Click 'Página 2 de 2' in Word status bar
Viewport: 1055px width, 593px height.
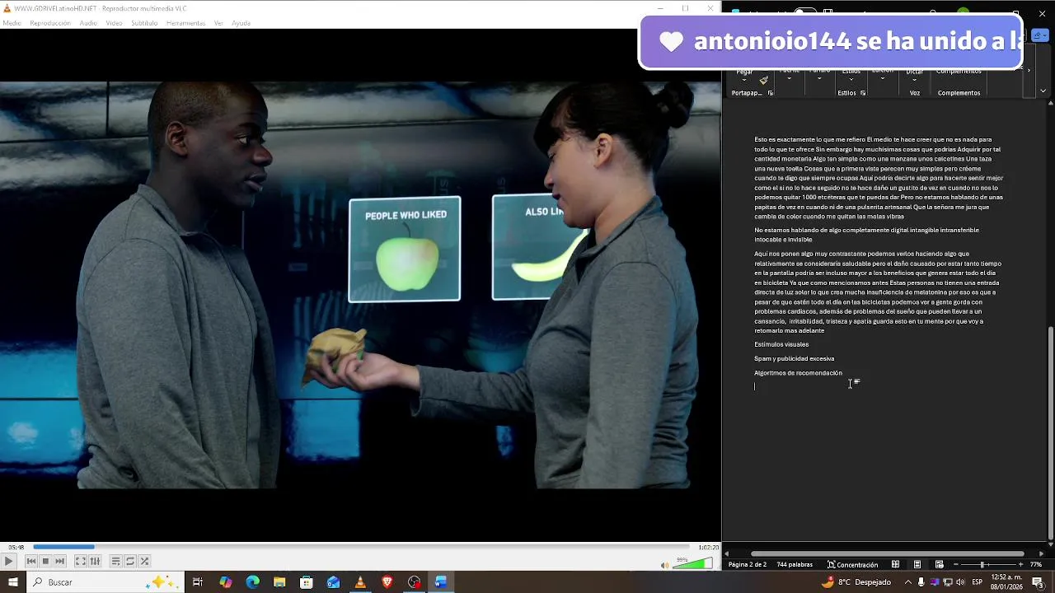pyautogui.click(x=748, y=564)
